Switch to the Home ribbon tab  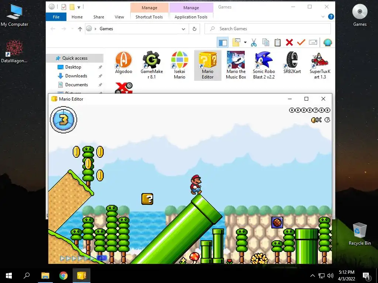pos(77,17)
